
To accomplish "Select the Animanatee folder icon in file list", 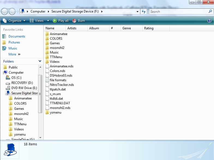I will pos(47,34).
